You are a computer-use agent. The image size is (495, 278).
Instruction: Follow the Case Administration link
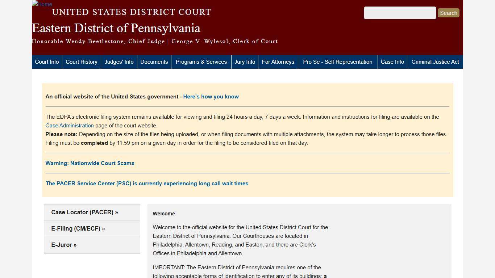click(69, 126)
